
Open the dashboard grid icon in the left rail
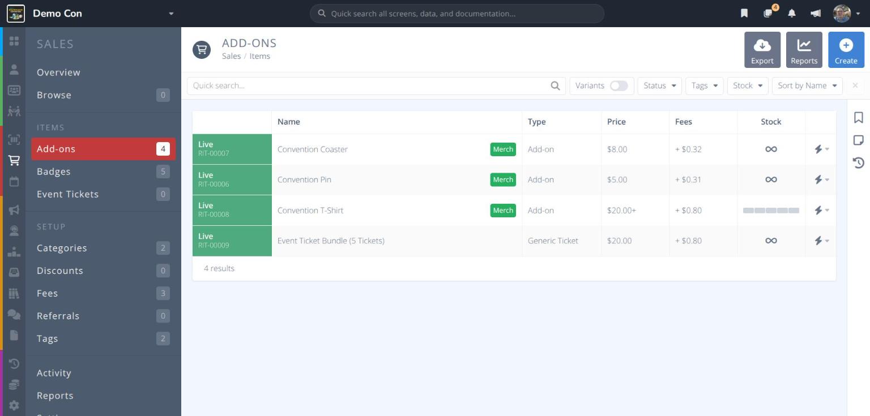(14, 41)
